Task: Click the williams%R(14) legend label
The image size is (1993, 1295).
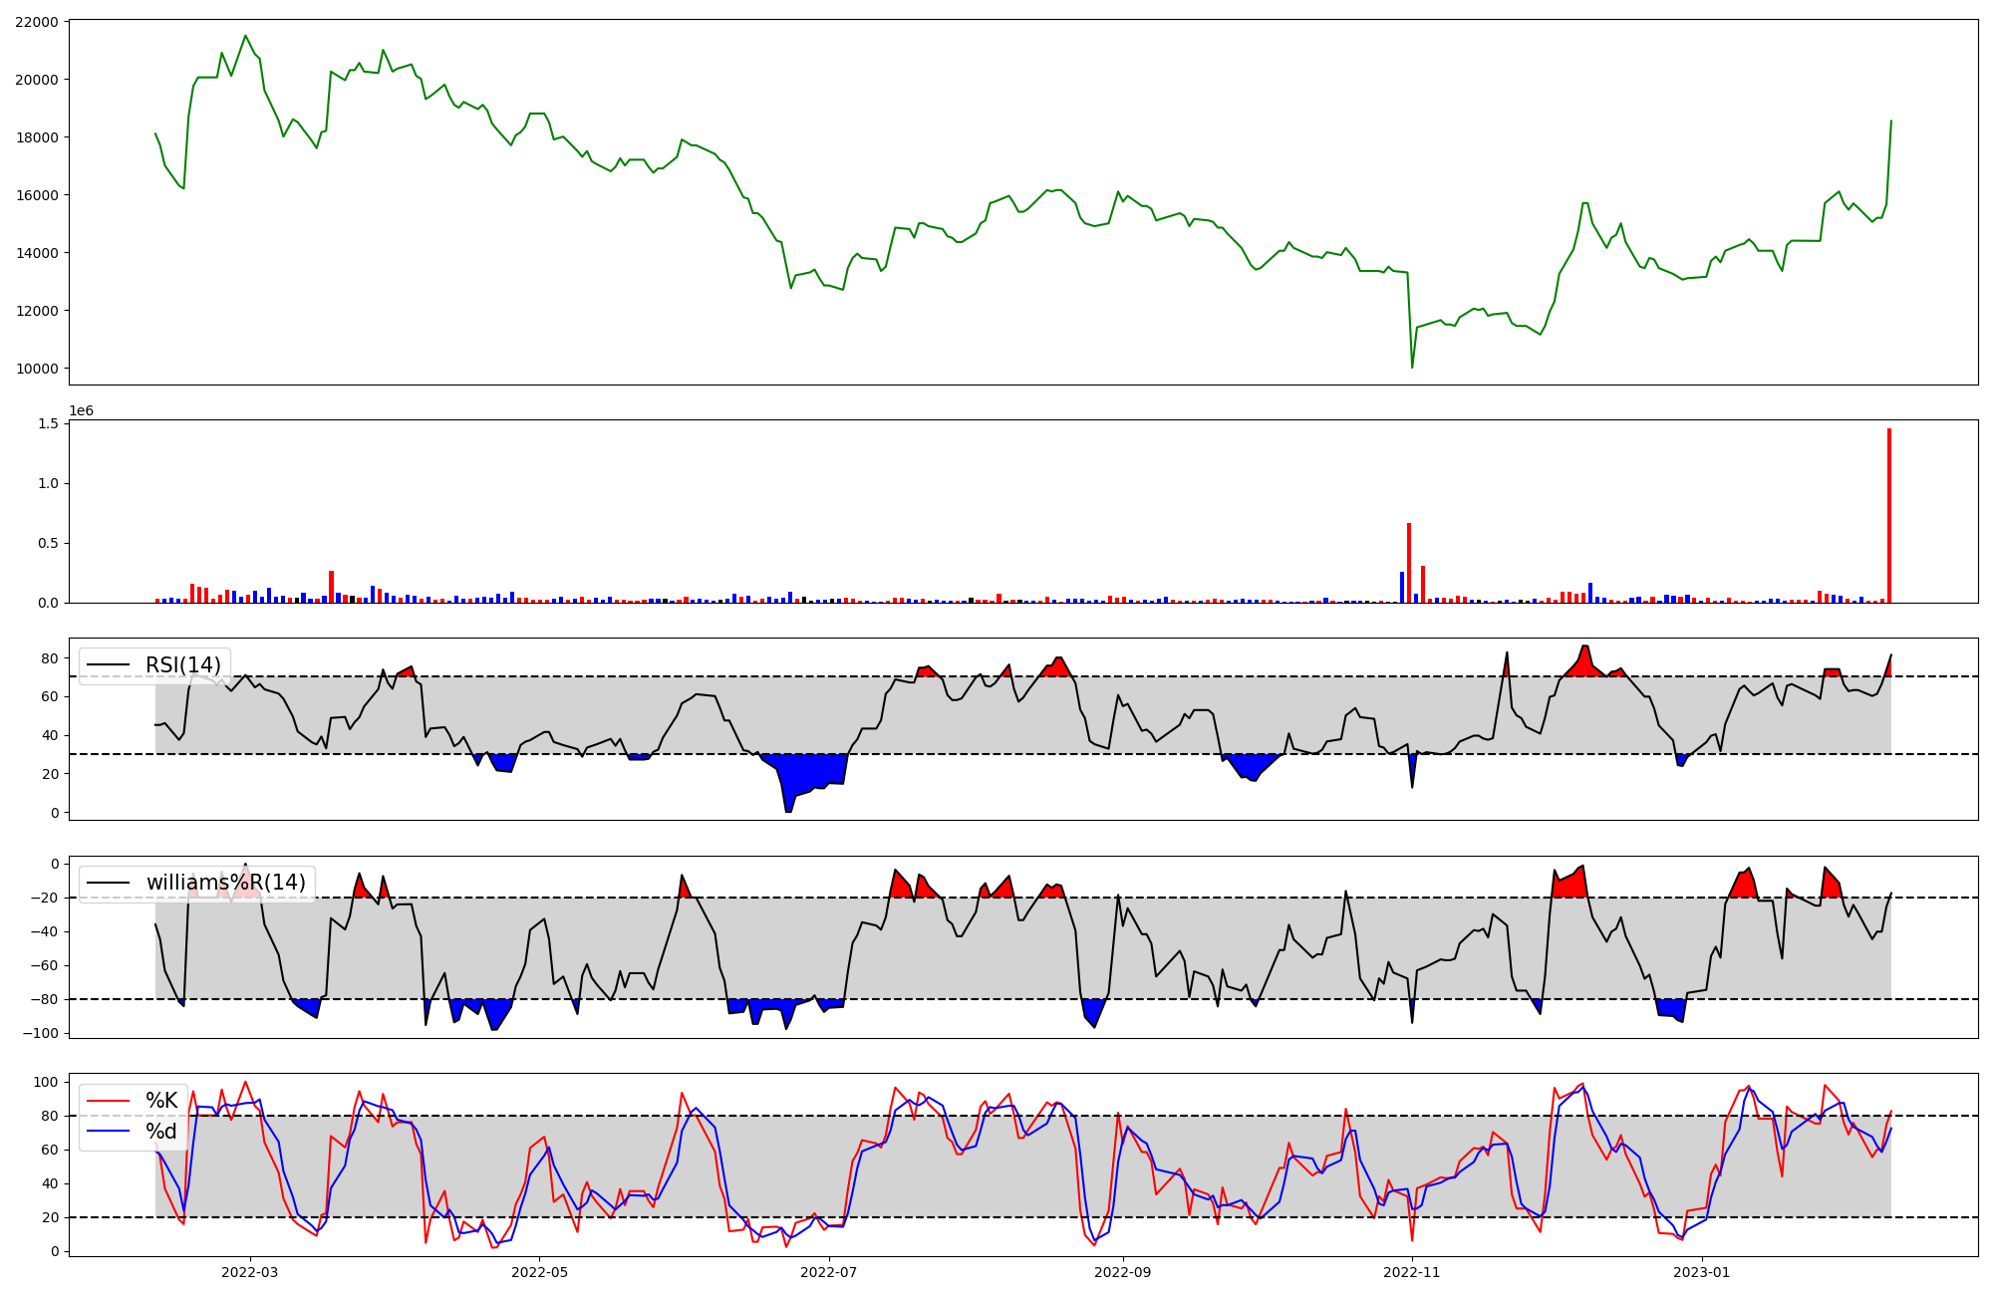Action: [225, 883]
